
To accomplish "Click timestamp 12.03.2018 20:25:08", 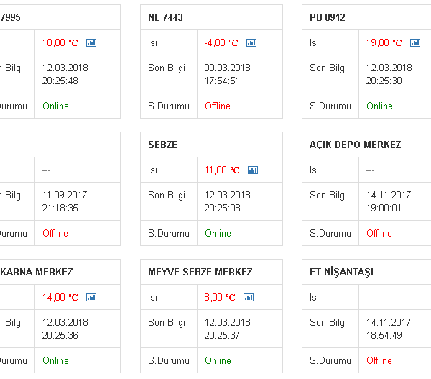I will (227, 201).
